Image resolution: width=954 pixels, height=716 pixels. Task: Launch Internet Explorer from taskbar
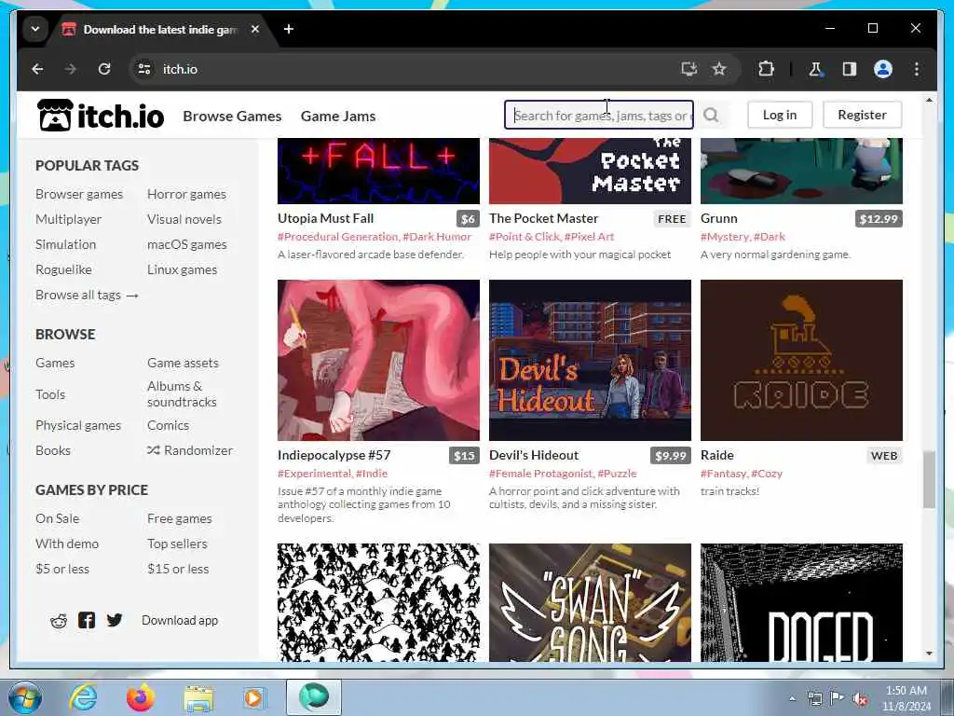tap(82, 697)
